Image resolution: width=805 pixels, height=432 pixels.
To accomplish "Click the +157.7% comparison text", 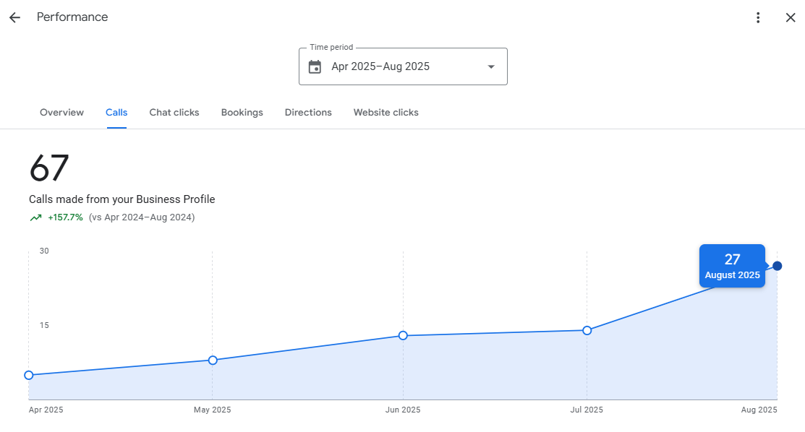I will click(x=65, y=217).
